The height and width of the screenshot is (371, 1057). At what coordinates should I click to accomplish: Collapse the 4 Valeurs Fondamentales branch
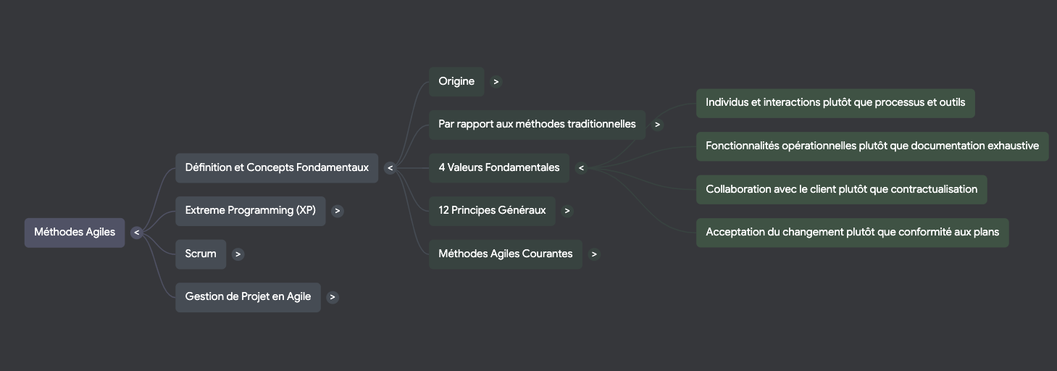click(x=581, y=168)
